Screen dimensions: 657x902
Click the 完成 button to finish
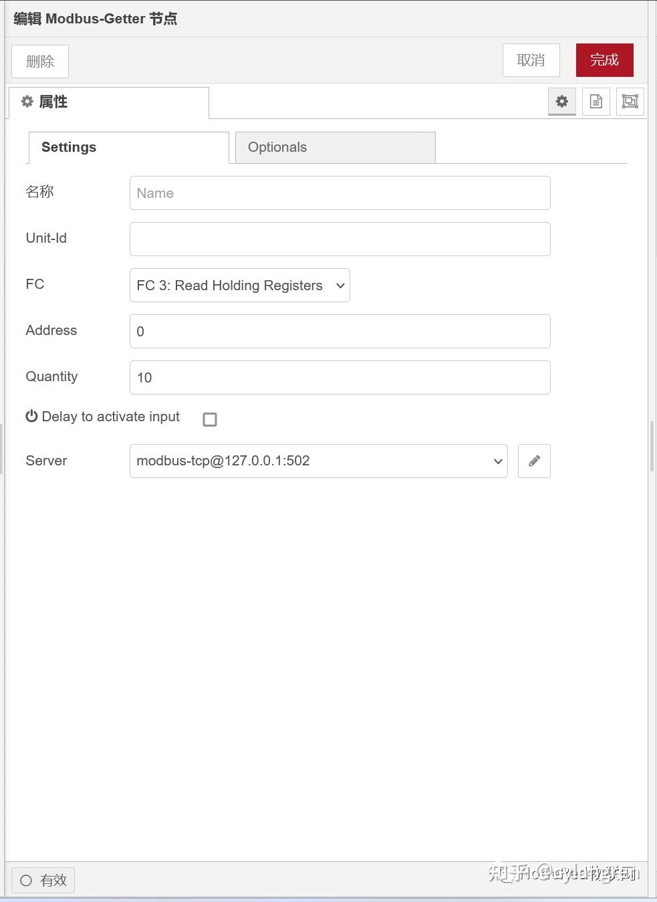[x=604, y=60]
